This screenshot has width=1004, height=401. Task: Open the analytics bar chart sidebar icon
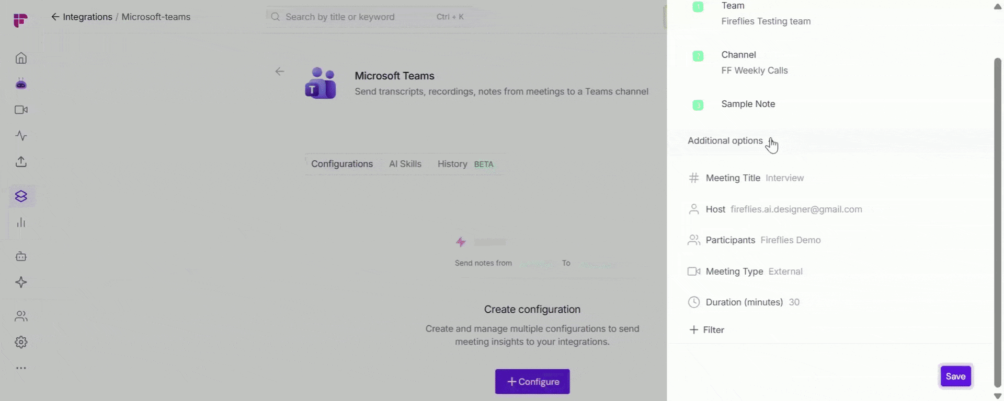pyautogui.click(x=21, y=222)
